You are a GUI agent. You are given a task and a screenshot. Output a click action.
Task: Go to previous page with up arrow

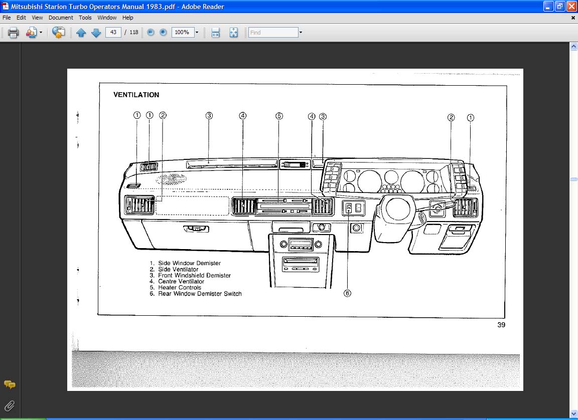[81, 33]
